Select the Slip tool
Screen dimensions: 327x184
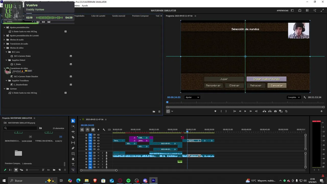coord(73,143)
